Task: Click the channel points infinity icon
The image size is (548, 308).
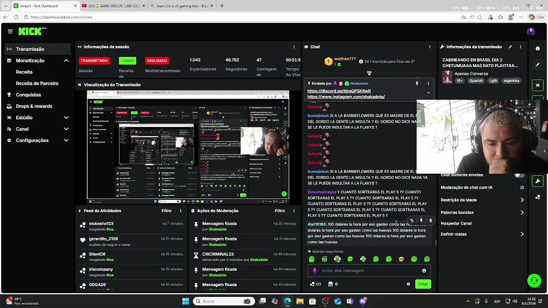Action: click(316, 284)
